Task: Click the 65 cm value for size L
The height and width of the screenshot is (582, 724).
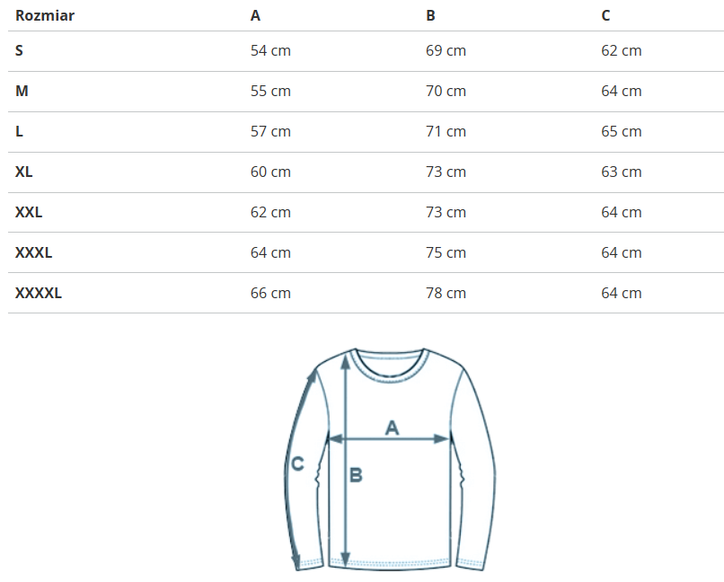Action: point(622,131)
